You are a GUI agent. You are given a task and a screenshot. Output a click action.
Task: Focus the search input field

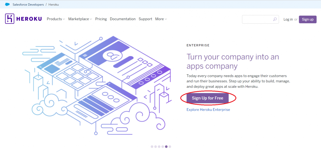[260, 19]
